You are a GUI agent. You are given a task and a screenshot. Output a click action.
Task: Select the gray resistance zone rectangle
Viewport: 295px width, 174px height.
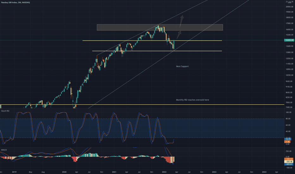[160, 27]
